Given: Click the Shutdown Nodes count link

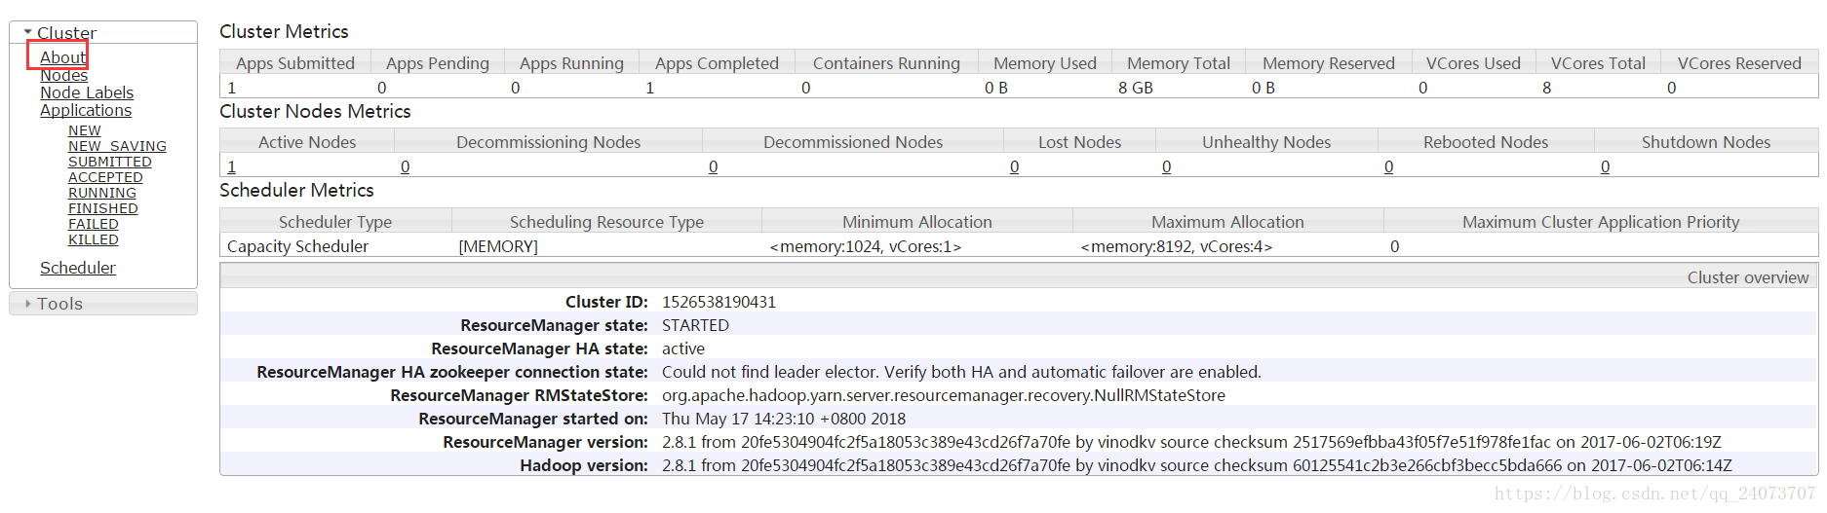Looking at the screenshot, I should click(1606, 166).
